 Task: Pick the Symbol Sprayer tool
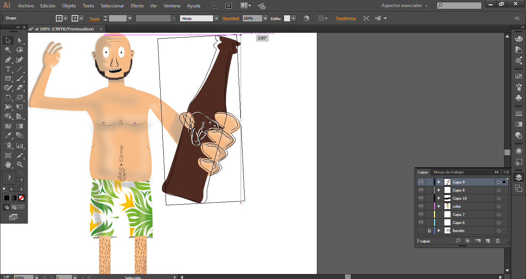tap(8, 146)
